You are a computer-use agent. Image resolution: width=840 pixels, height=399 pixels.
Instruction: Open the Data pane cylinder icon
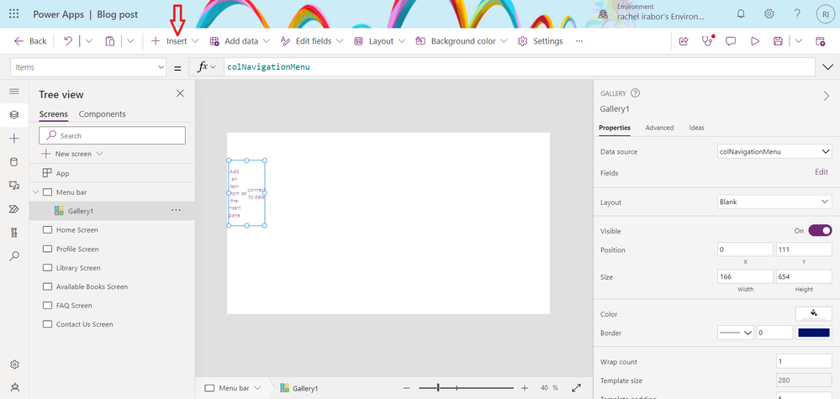tap(14, 162)
